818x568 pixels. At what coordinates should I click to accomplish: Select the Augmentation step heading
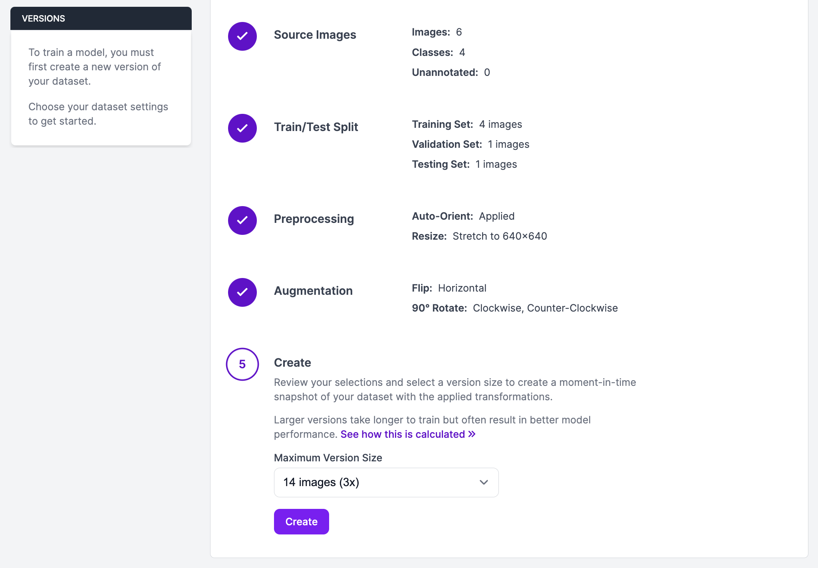coord(313,291)
